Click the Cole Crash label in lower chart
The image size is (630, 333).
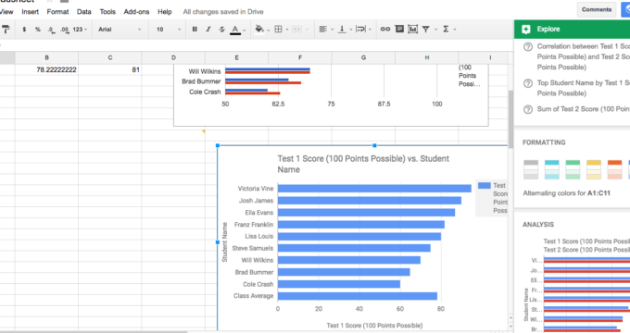click(x=258, y=284)
